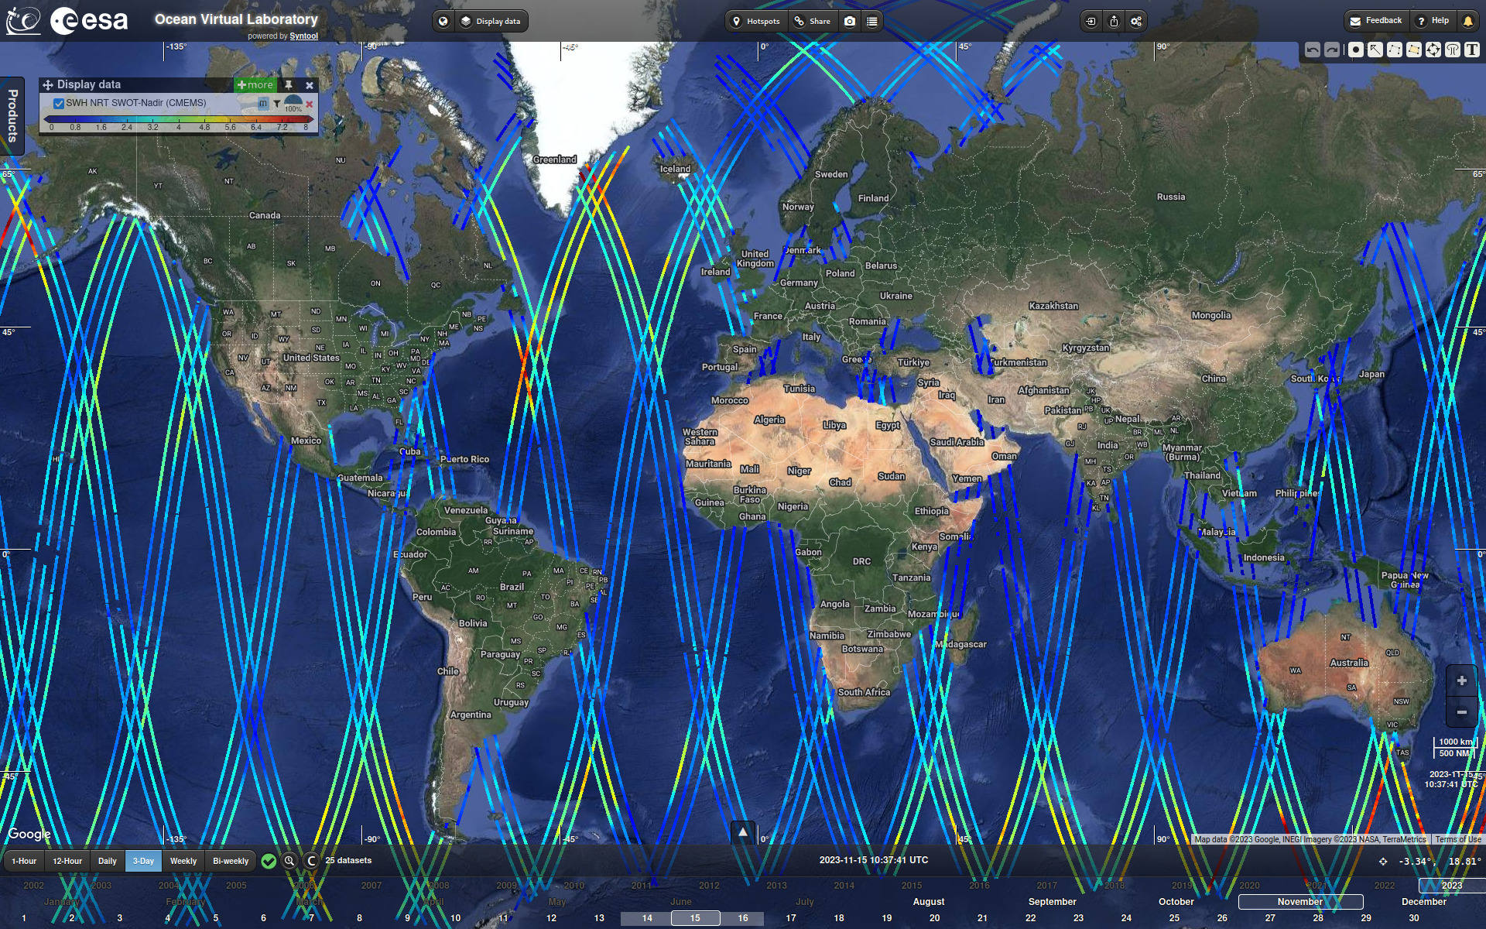Select 1-Hour time span

24,861
